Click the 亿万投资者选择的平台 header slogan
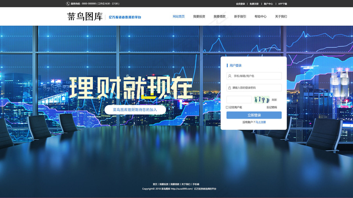353x198 pixels. (x=125, y=17)
